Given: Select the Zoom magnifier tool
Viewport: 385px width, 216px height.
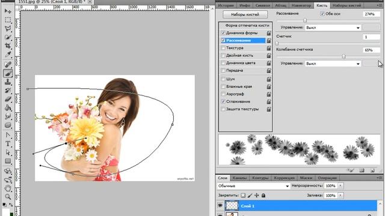Looking at the screenshot, I should [8, 197].
